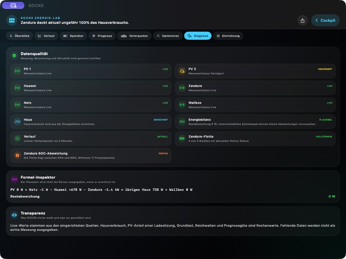The image size is (346, 259).
Task: Click the live signal icon for Huawei
Action: coord(17,88)
